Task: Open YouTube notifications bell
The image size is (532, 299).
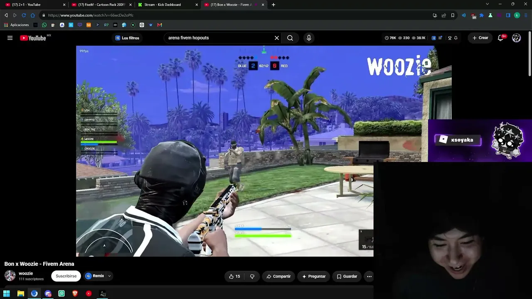Action: (501, 38)
